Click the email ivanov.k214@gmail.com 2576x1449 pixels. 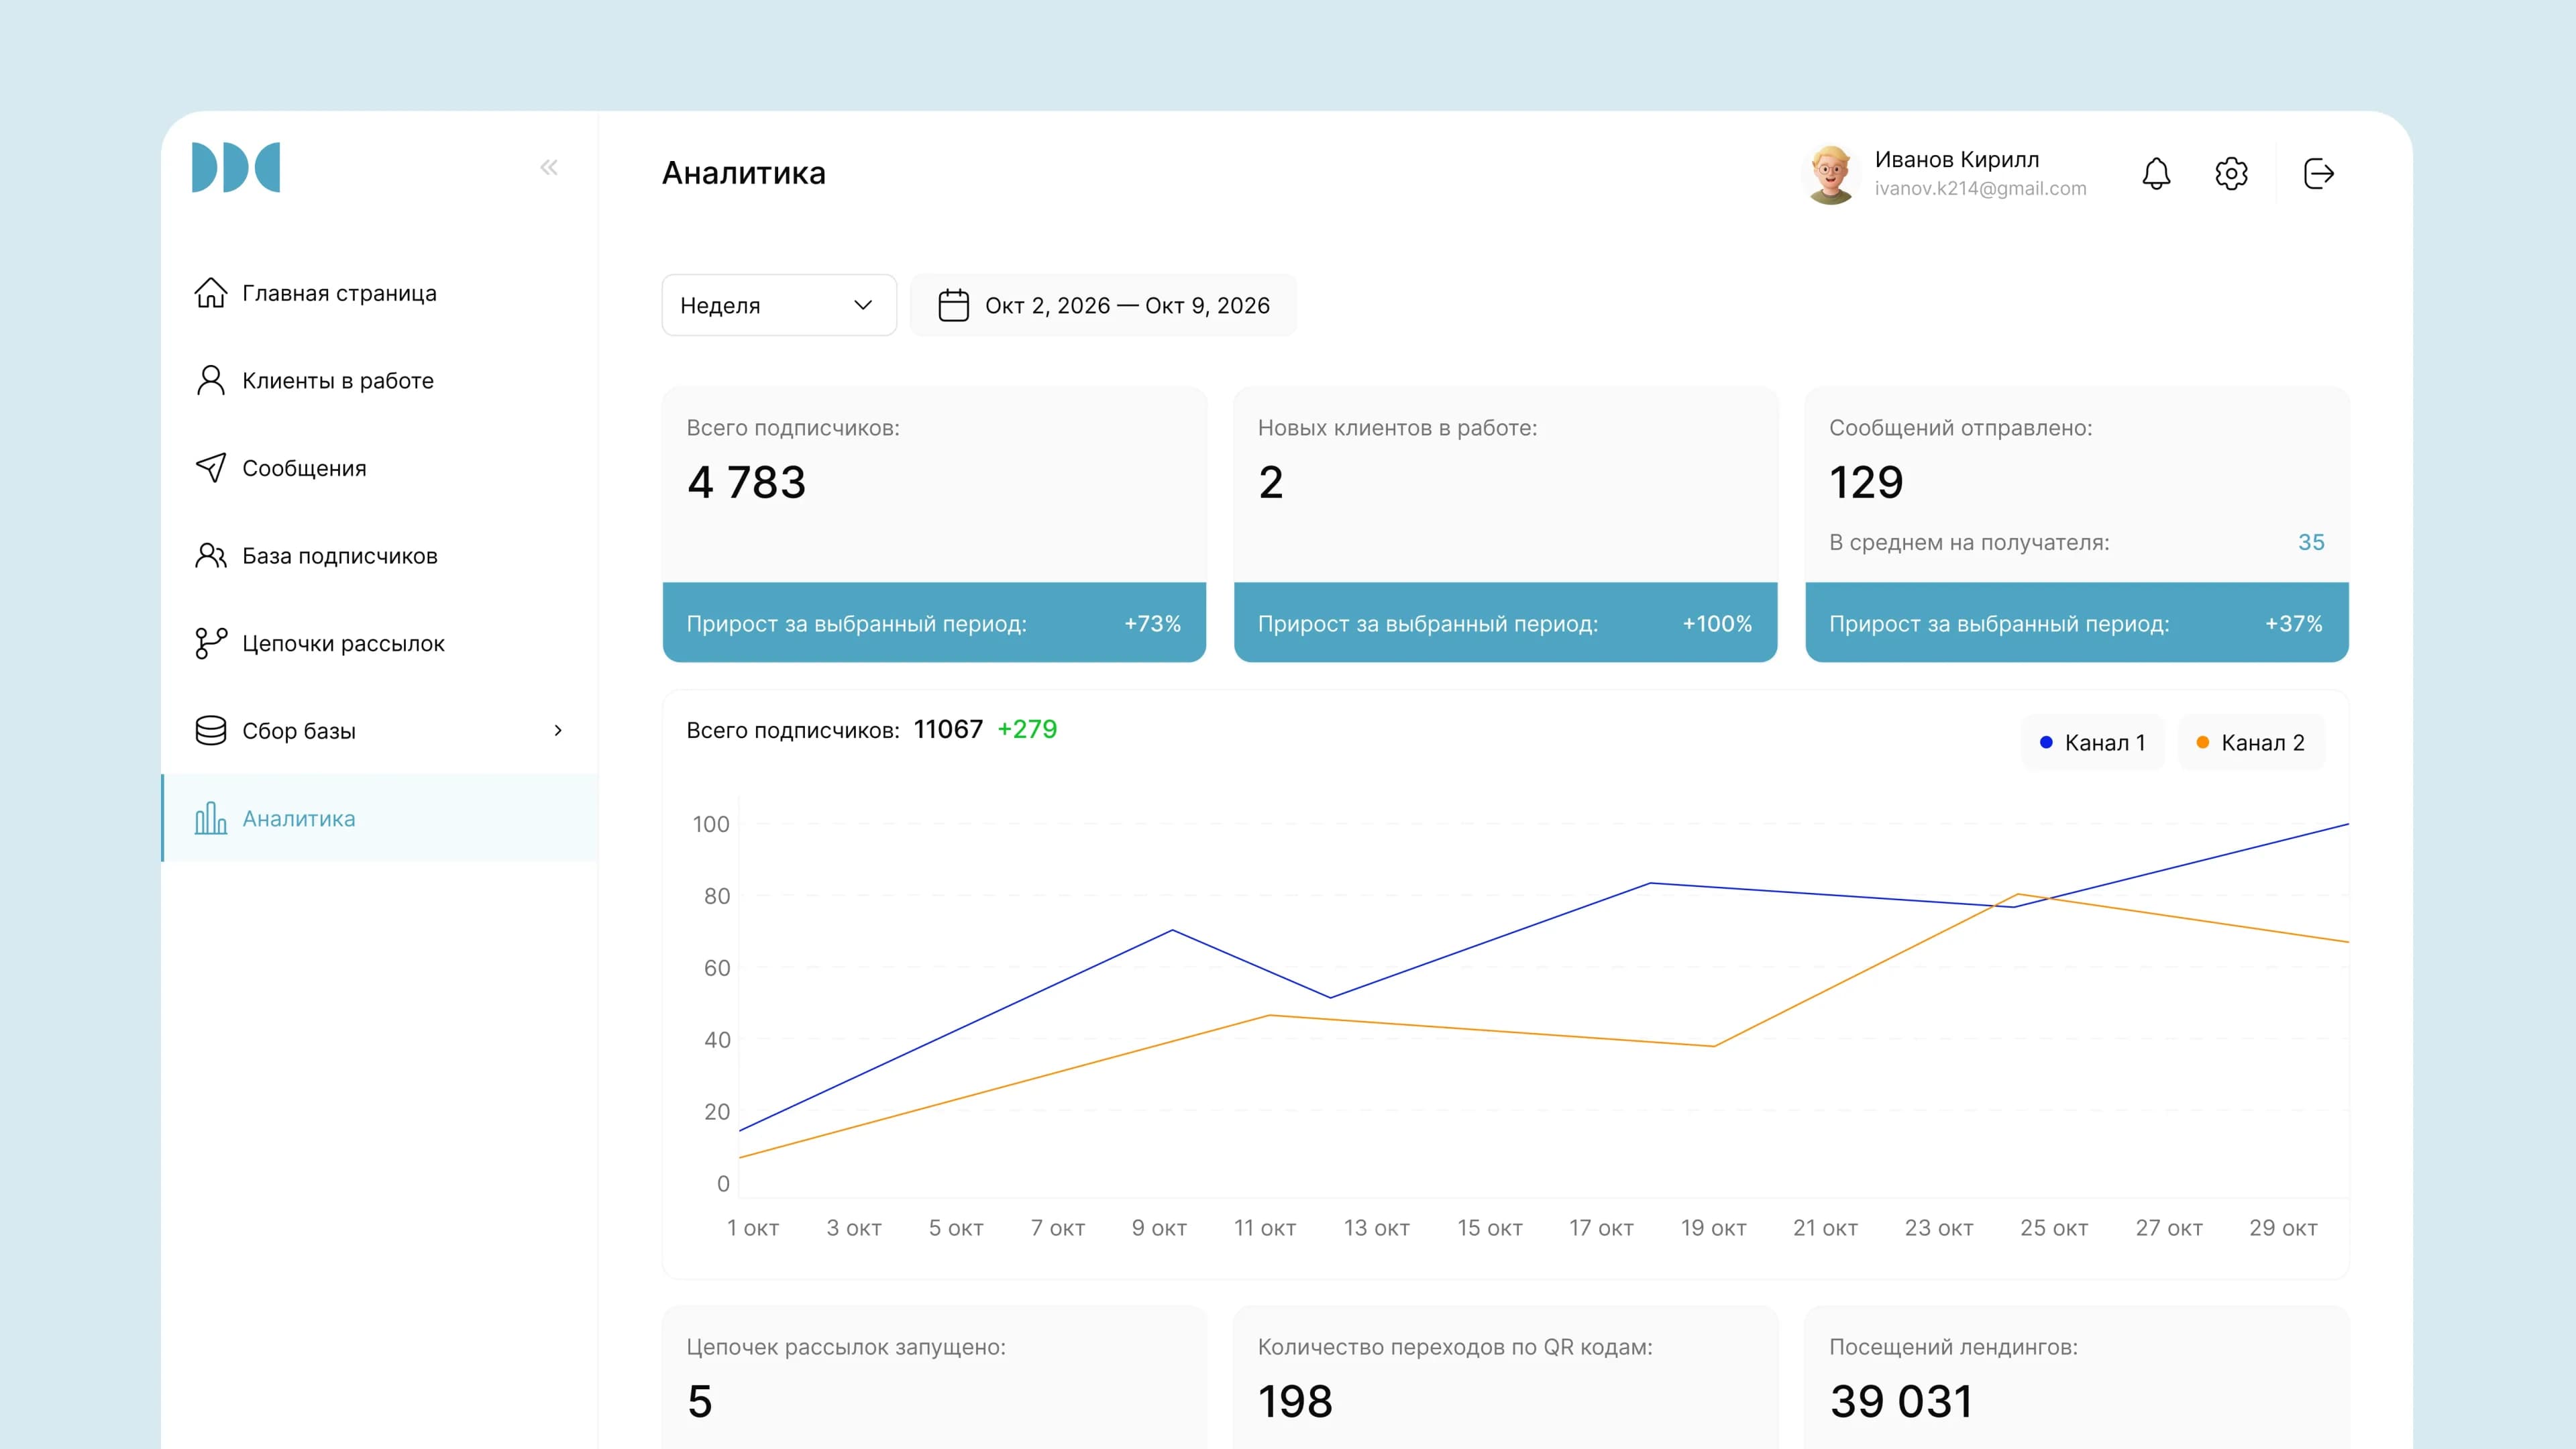click(1980, 188)
